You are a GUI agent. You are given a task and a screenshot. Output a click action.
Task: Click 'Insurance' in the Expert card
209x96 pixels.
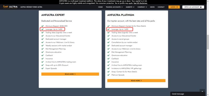tap(49, 59)
